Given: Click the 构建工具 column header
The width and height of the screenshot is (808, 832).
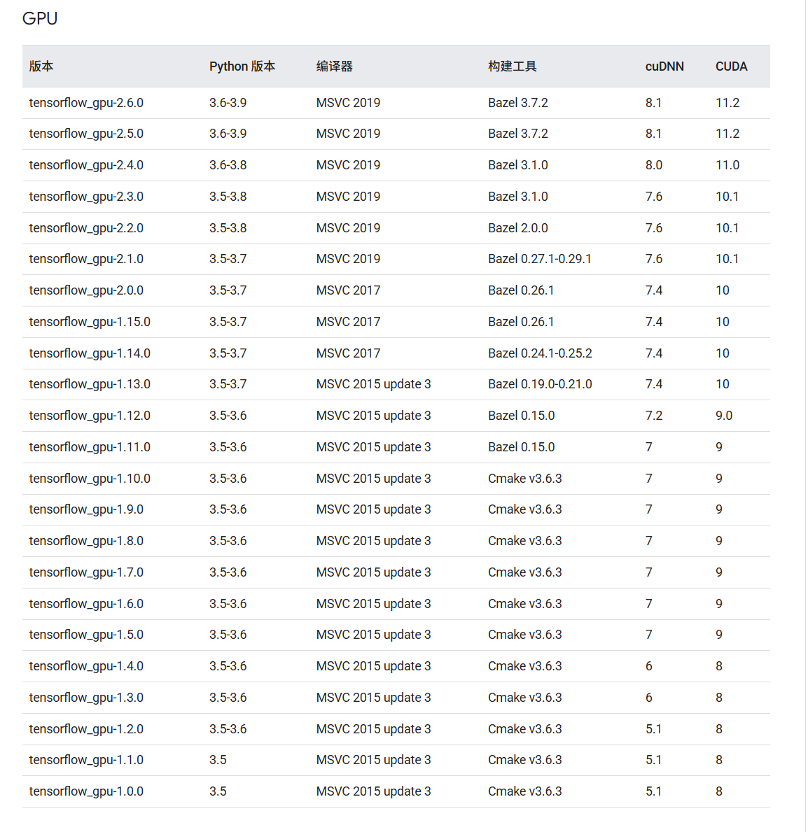Looking at the screenshot, I should (513, 66).
